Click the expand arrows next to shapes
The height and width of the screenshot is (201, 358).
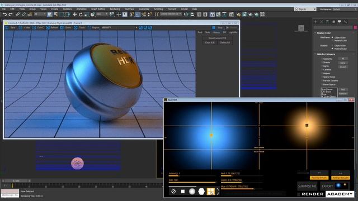coord(218,192)
